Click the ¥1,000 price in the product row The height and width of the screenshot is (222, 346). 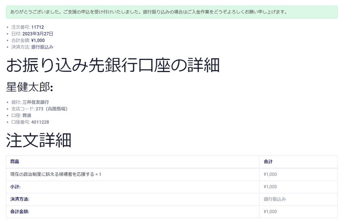[270, 174]
